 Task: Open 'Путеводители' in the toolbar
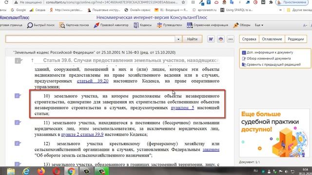[x=169, y=25]
